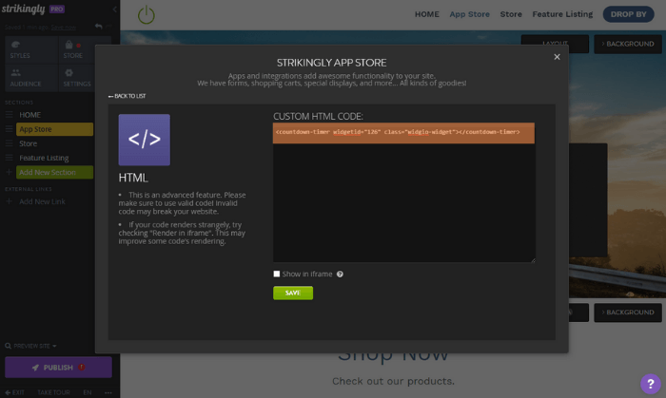Navigate to Feature Listing in site menu
Viewport: 666px width, 398px height.
tap(562, 14)
